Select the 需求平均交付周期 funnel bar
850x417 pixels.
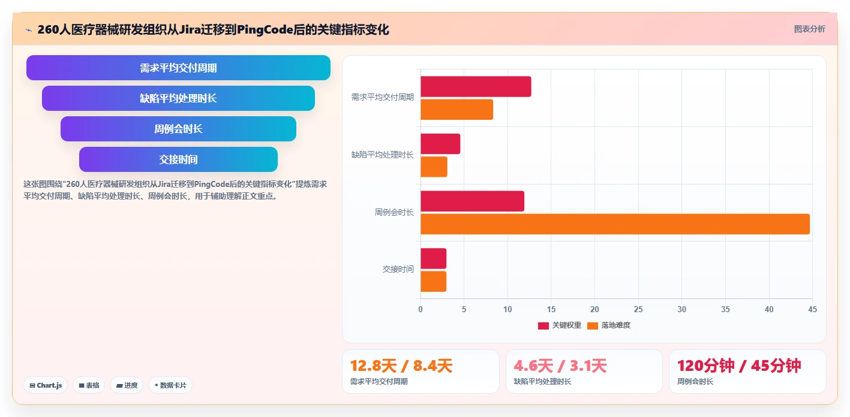tap(178, 68)
